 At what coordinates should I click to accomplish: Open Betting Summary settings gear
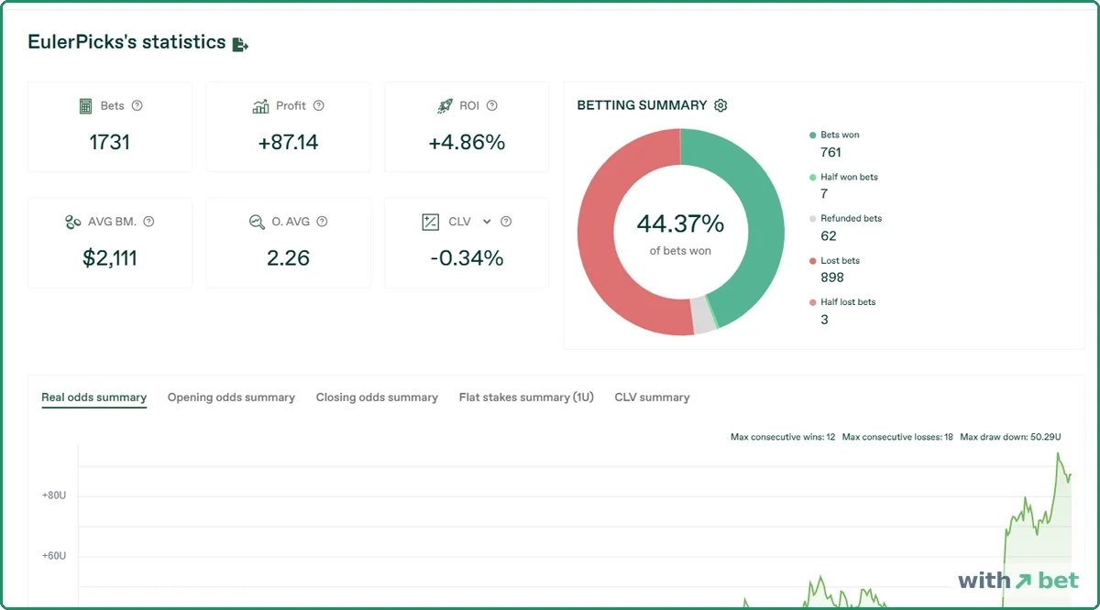point(720,105)
